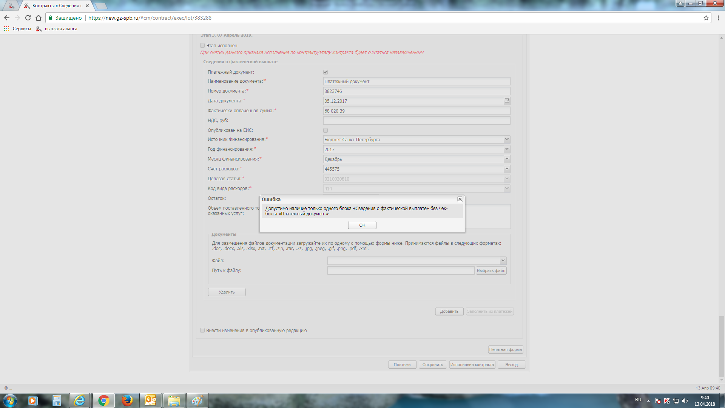Screen dimensions: 725x408
Task: Reload the current page
Action: pos(28,18)
